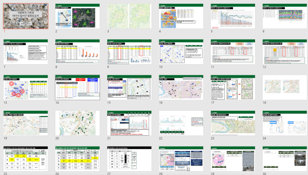Select slide 12 thumbnail with orange cell
Image resolution: width=308 pixels, height=175 pixels.
[285, 52]
